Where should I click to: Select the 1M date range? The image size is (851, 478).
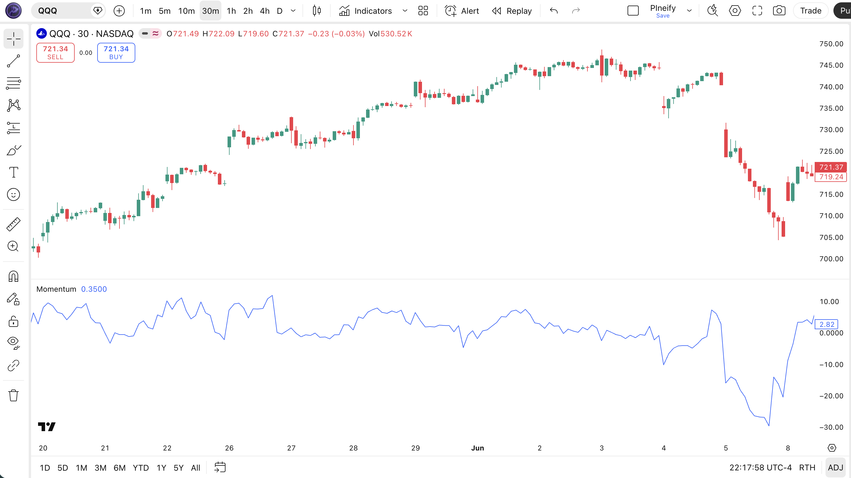(81, 468)
